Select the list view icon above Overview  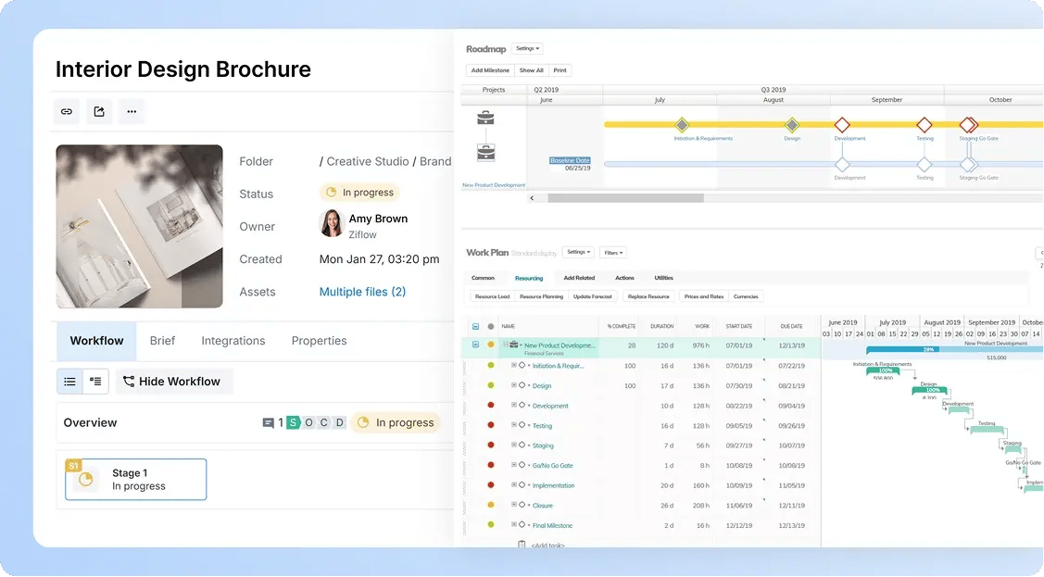(69, 381)
